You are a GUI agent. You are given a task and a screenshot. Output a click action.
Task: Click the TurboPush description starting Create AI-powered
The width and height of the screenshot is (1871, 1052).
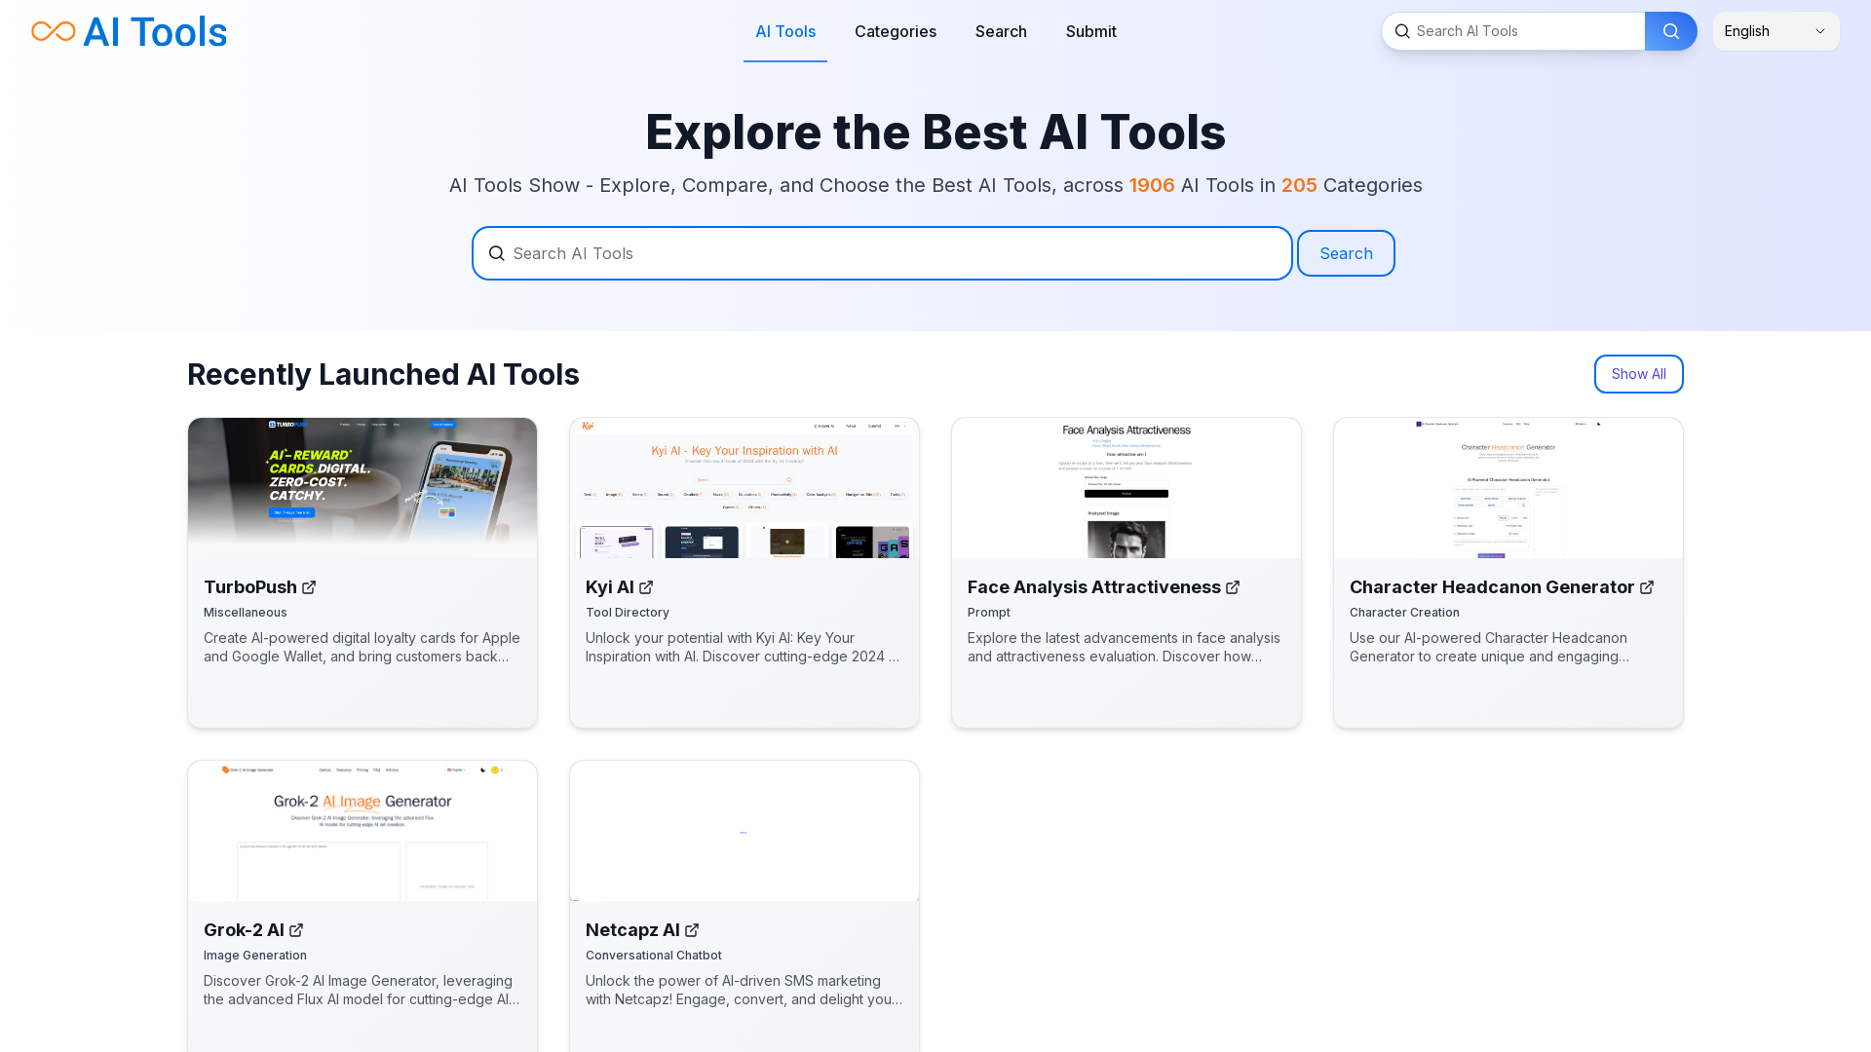point(363,647)
